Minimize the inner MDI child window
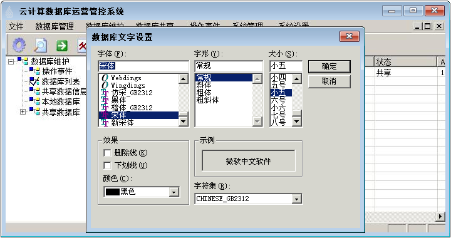 pyautogui.click(x=418, y=26)
